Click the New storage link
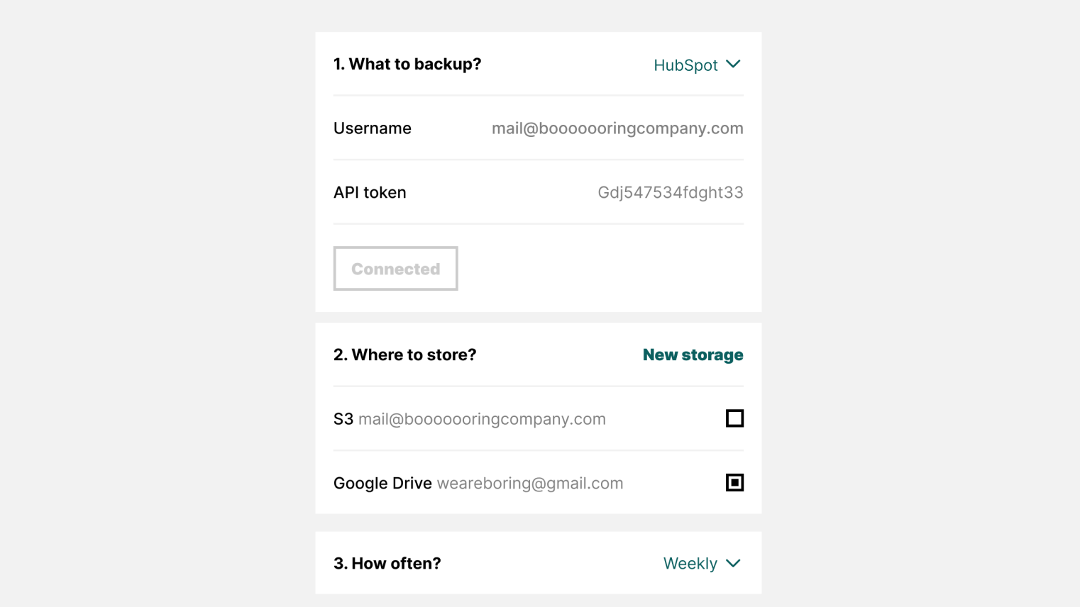Image resolution: width=1080 pixels, height=607 pixels. [693, 355]
